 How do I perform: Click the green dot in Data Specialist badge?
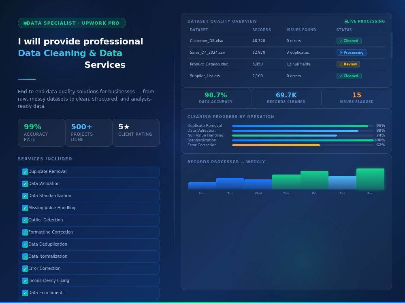tap(25, 23)
